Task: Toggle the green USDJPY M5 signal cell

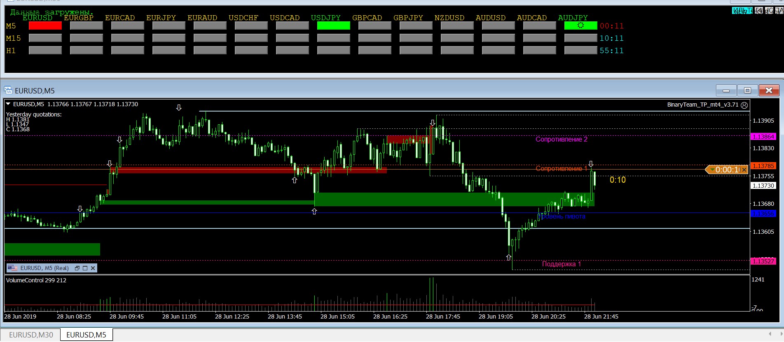Action: (x=333, y=26)
